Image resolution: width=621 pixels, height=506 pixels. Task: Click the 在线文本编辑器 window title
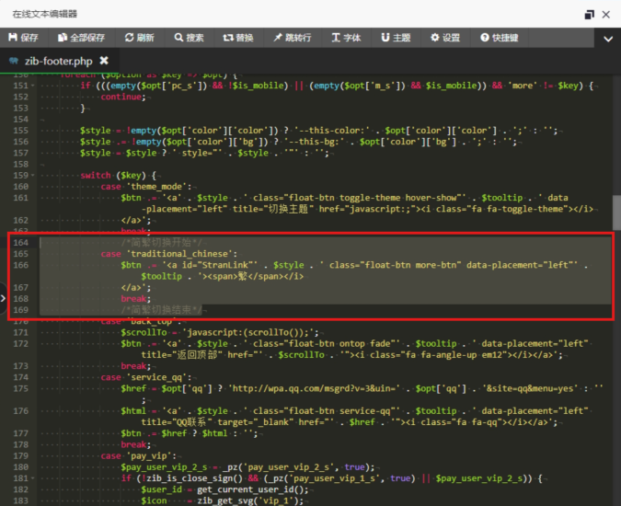point(45,14)
